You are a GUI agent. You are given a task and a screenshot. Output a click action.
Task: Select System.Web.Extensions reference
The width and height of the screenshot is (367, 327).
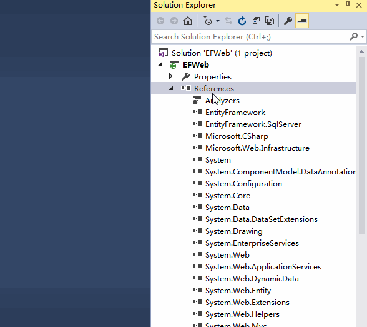point(247,303)
